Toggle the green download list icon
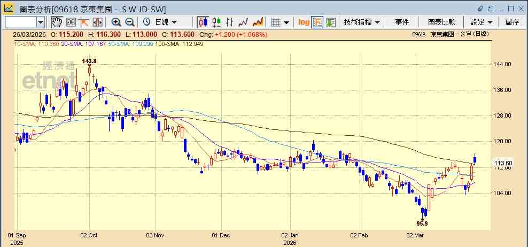The width and height of the screenshot is (528, 247). click(331, 22)
